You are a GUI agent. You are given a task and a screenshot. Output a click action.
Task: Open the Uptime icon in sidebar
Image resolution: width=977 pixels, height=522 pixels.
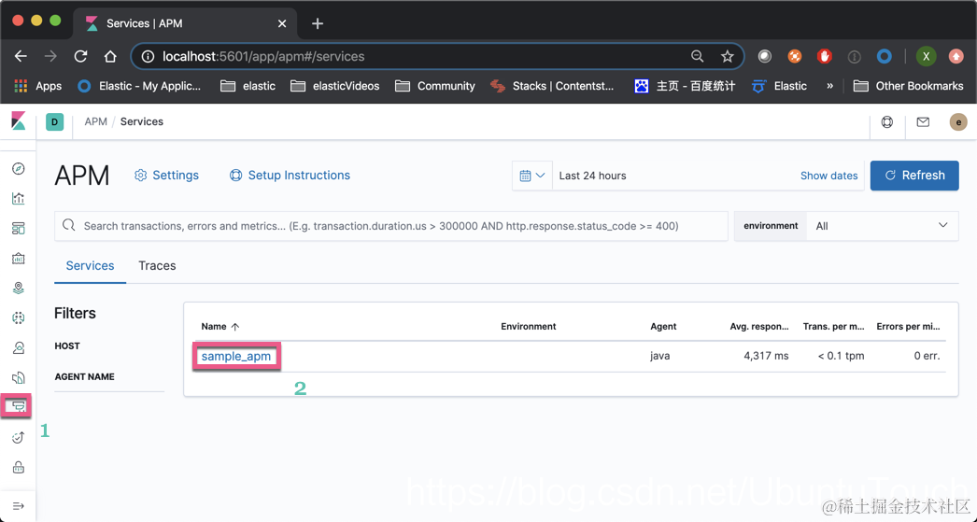[x=18, y=437]
